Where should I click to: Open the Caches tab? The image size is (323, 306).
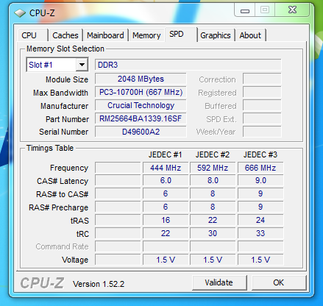(x=65, y=35)
